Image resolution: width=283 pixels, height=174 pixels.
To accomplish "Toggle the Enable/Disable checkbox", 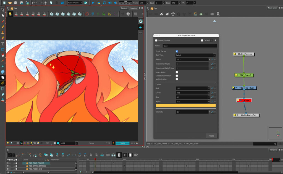I will (x=156, y=40).
